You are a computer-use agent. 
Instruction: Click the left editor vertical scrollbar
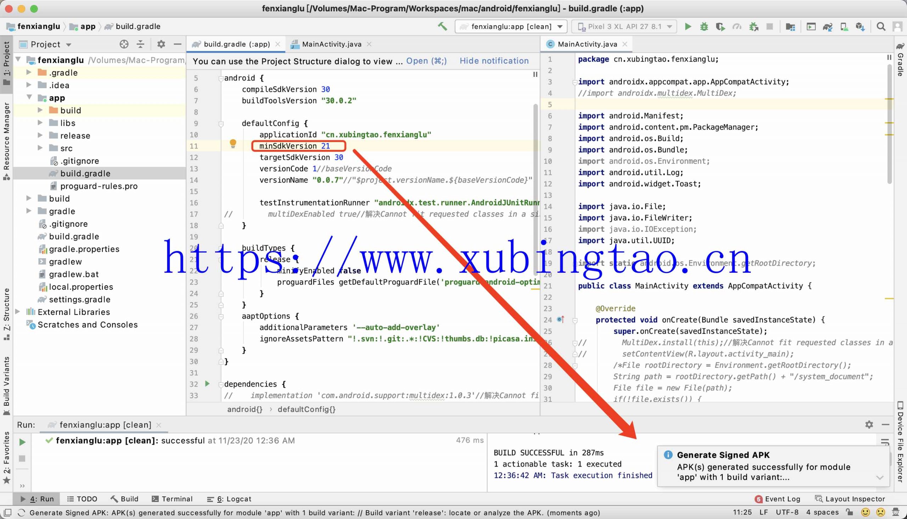coord(535,189)
